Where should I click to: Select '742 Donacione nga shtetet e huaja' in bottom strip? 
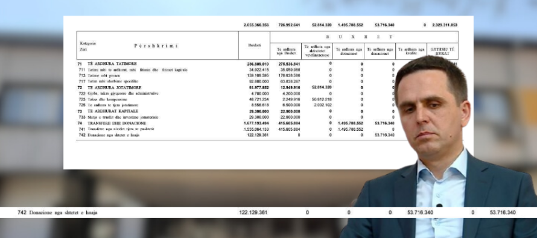click(57, 213)
